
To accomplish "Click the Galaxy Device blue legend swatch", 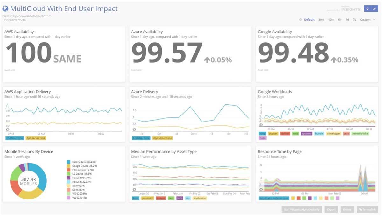I will [x=68, y=162].
